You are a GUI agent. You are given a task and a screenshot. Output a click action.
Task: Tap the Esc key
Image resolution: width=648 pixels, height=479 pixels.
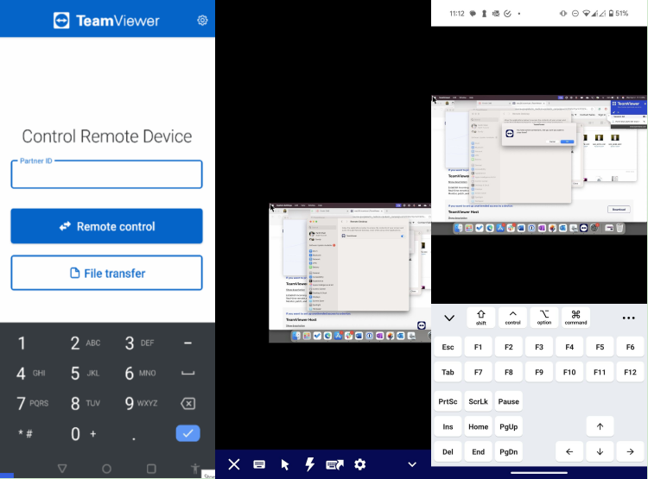448,347
